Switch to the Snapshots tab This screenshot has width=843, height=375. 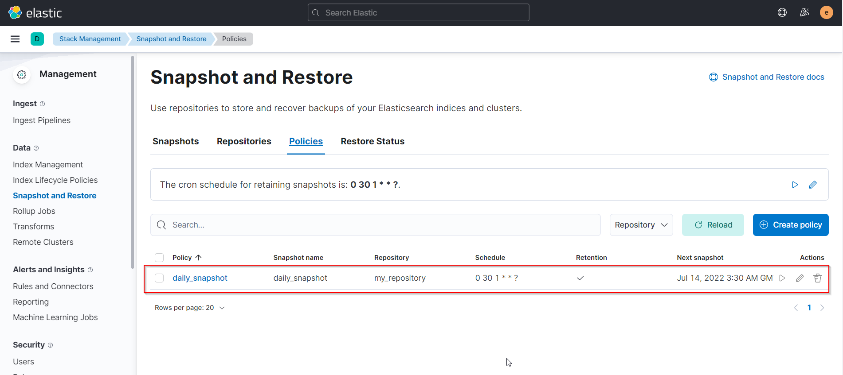point(176,141)
